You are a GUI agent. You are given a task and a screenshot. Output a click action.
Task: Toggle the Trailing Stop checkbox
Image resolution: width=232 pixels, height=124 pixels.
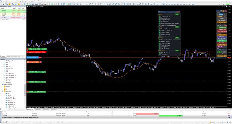(x=159, y=47)
